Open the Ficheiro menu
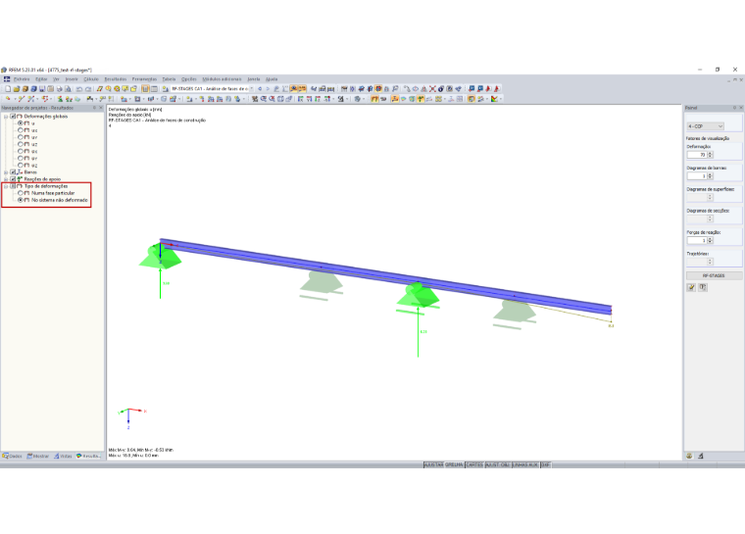The height and width of the screenshot is (534, 745). click(22, 79)
